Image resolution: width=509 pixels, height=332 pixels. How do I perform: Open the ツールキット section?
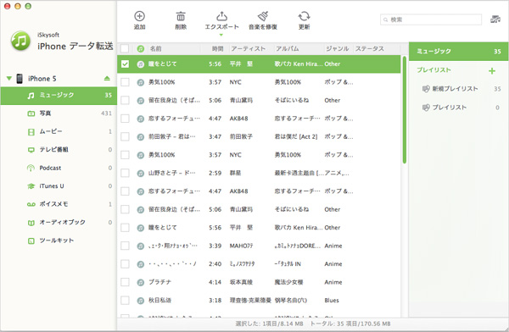click(59, 241)
